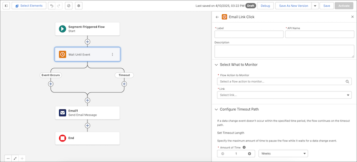Increase the Amount of Time value
The image size is (357, 162).
tap(249, 154)
